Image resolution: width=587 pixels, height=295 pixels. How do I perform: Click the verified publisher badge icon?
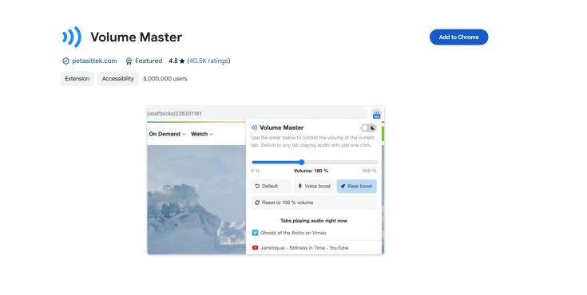coord(65,61)
